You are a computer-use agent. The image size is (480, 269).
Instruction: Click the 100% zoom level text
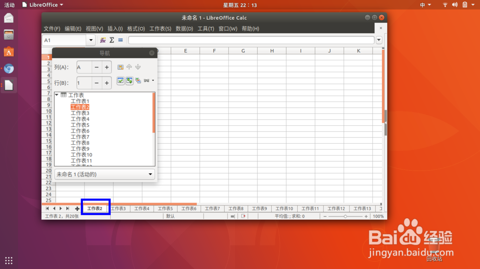(378, 216)
